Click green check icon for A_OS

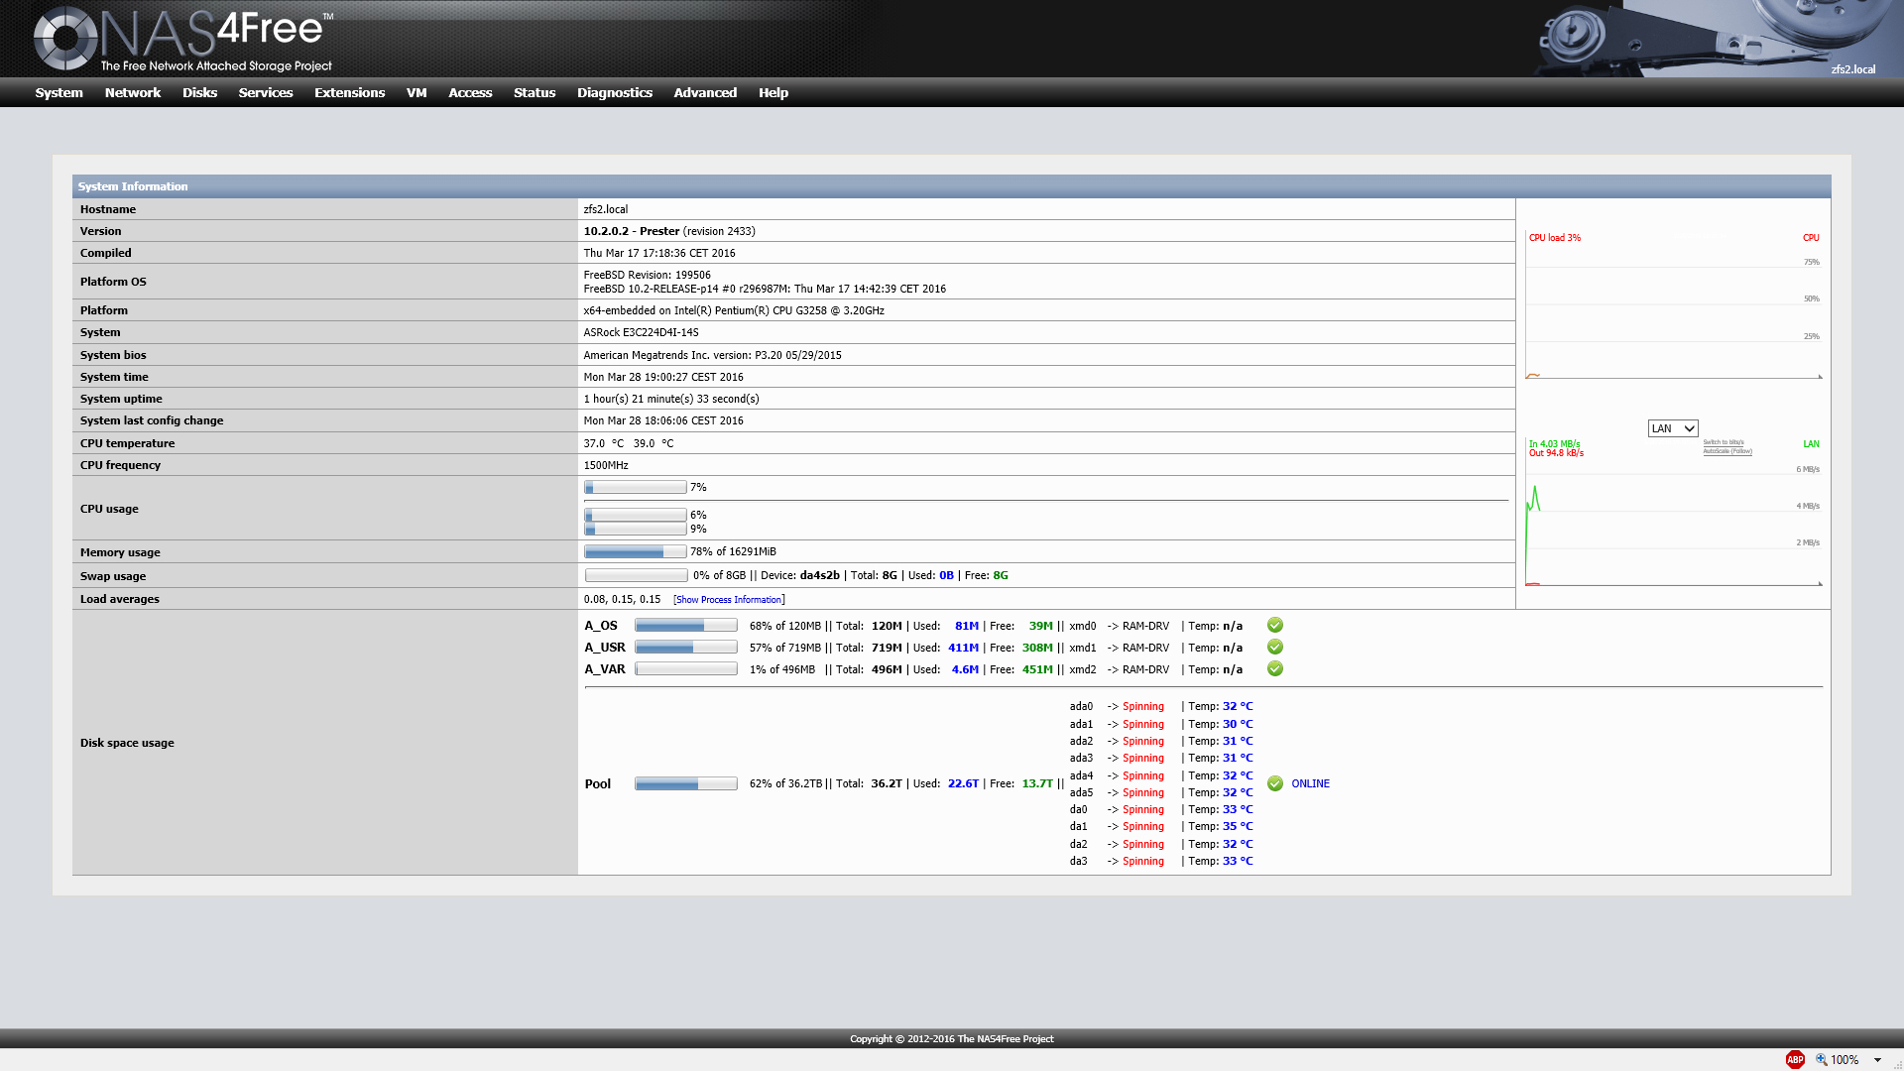[1275, 625]
